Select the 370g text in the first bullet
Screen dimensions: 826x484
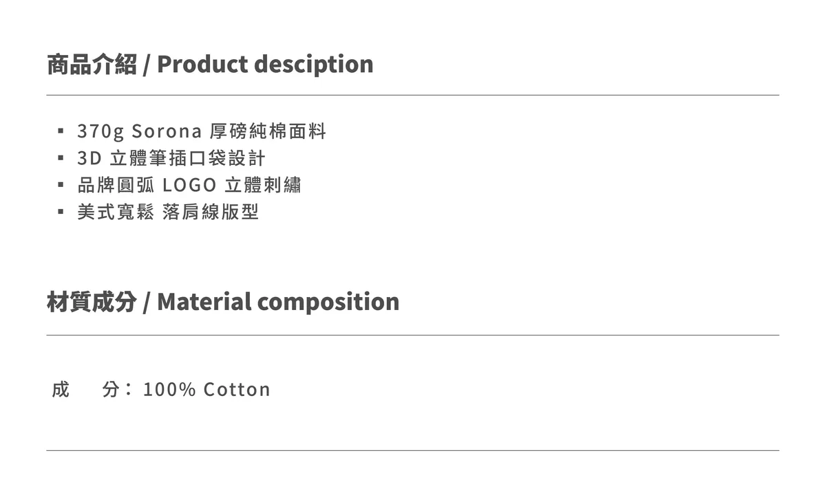(100, 131)
